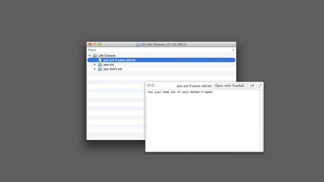Select the 'you cry' folder name
Screen dimensions: 324x182
pyautogui.click(x=109, y=65)
